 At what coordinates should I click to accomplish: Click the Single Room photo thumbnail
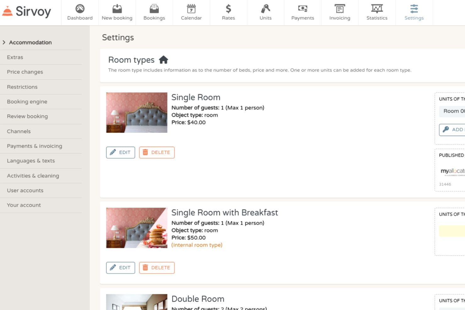[x=136, y=112]
